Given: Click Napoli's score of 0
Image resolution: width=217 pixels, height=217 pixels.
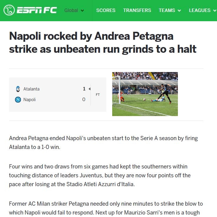Looking at the screenshot, I should tap(84, 100).
